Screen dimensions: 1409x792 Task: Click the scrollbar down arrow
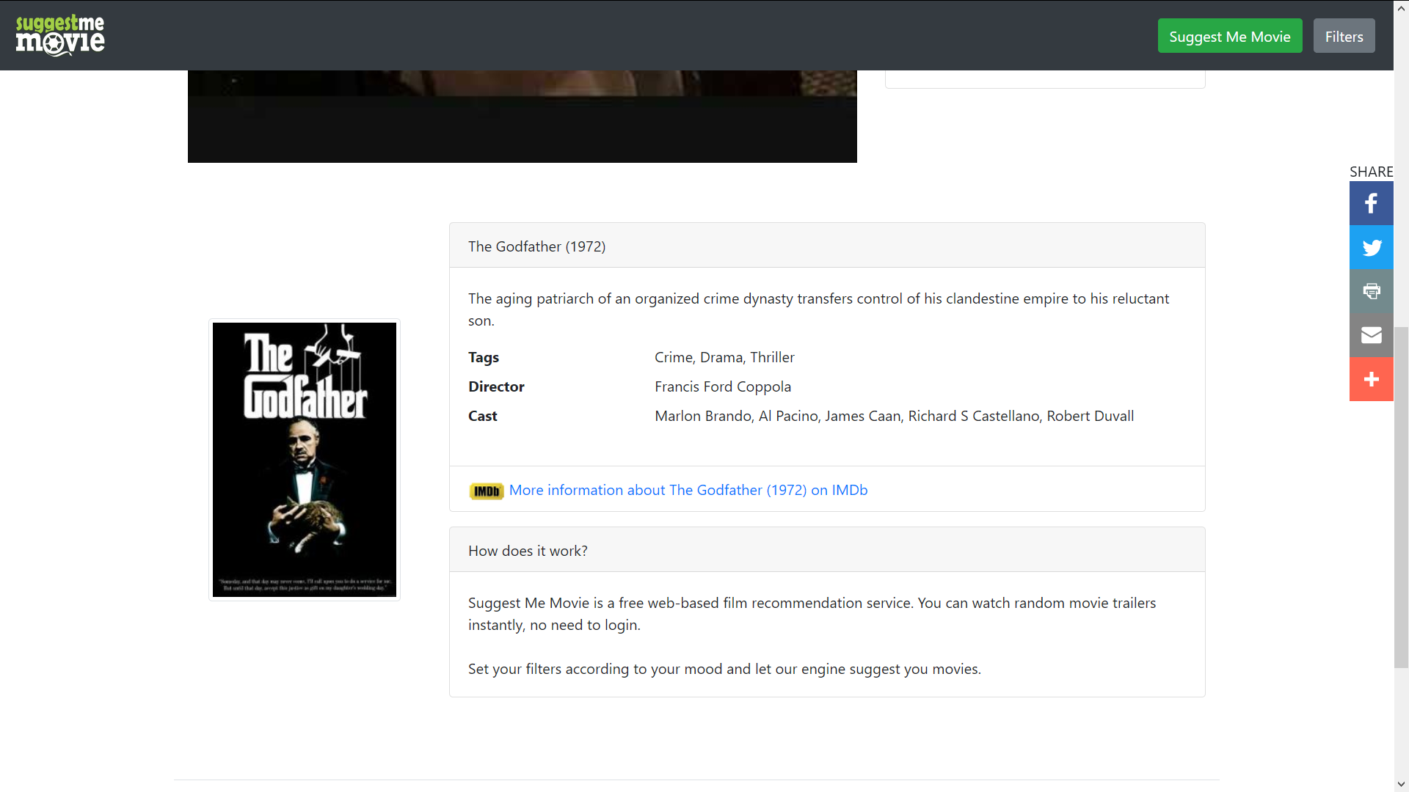1401,785
